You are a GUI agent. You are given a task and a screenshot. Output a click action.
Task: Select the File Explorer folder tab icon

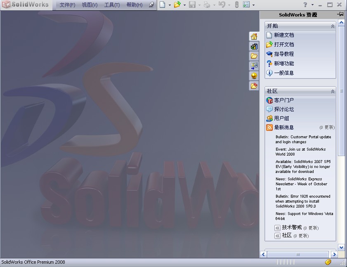(x=254, y=56)
